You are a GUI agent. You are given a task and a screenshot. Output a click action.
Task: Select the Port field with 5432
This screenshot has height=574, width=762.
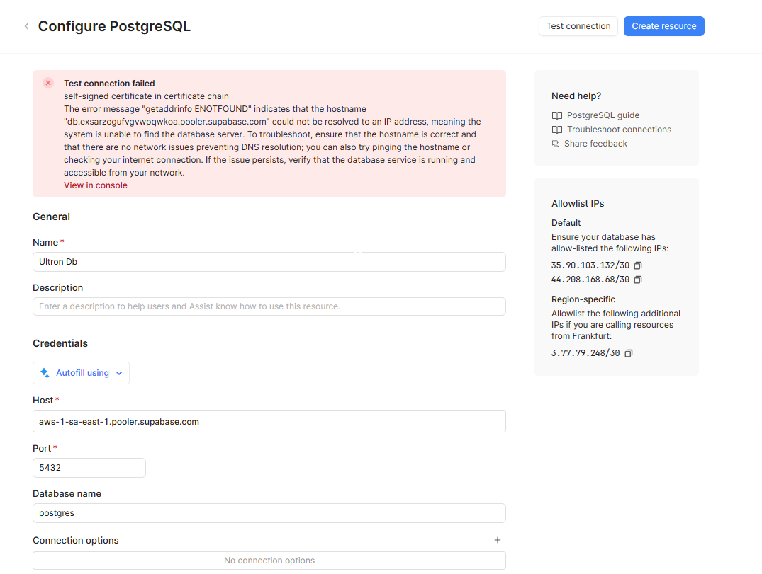click(89, 468)
